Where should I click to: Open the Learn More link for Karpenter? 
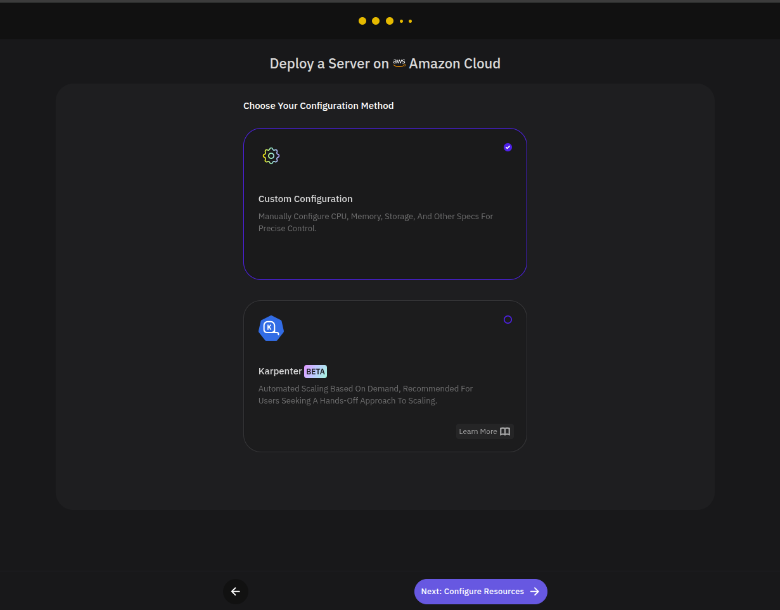(x=485, y=431)
